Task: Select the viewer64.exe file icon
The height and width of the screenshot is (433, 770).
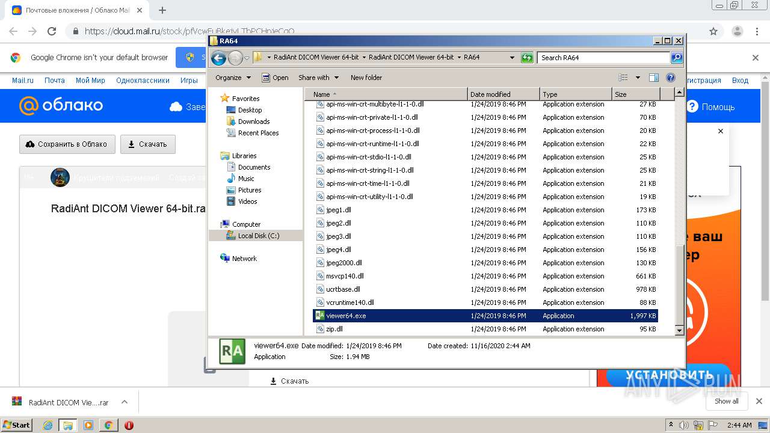Action: pyautogui.click(x=320, y=316)
